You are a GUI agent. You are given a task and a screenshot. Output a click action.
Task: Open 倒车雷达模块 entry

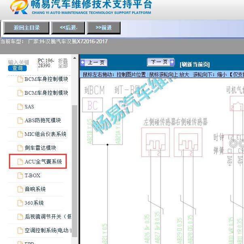coord(40,148)
